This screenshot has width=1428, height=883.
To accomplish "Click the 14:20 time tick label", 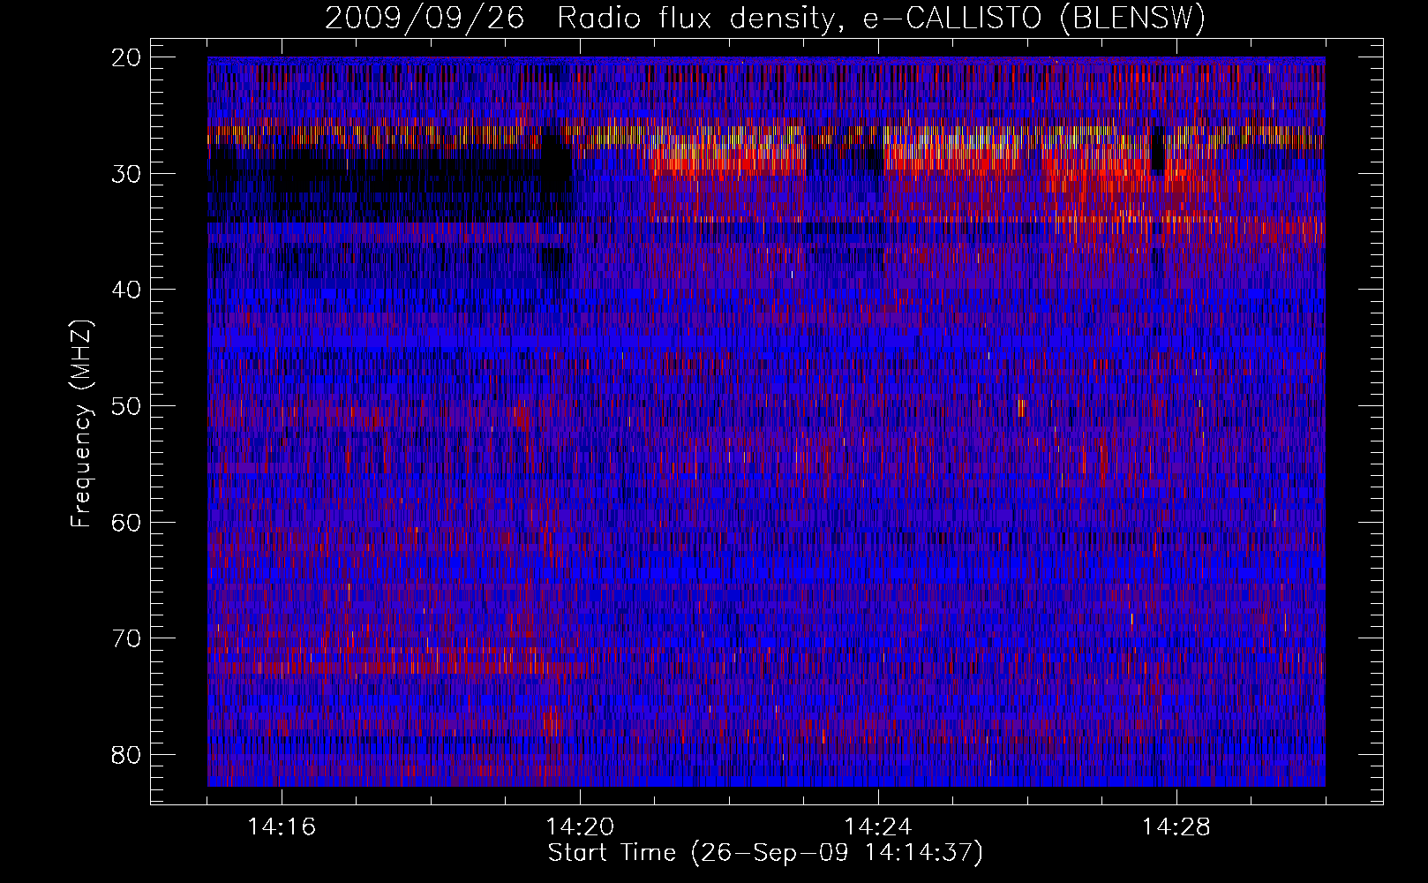I will point(580,827).
